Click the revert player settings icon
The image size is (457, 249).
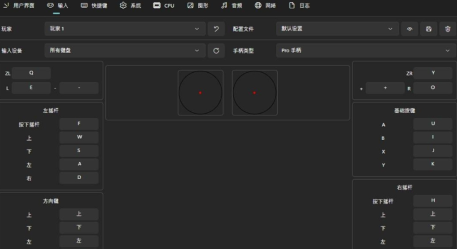(216, 29)
